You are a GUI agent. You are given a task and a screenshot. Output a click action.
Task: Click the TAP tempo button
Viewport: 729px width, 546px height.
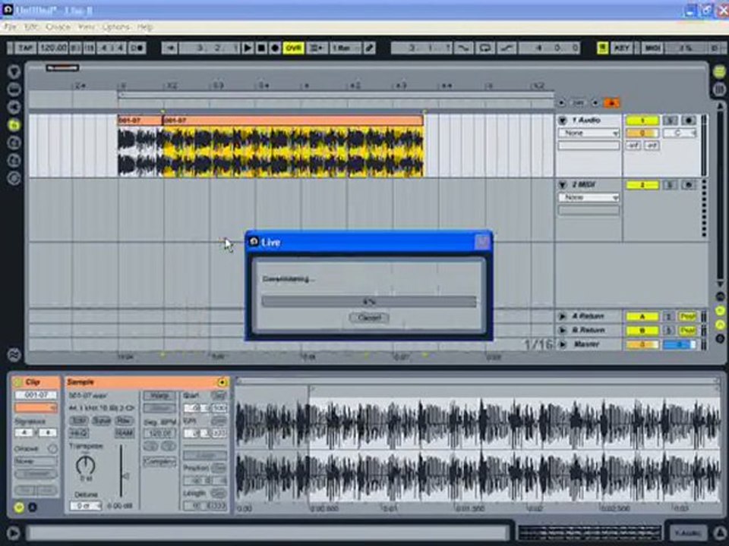pos(26,48)
